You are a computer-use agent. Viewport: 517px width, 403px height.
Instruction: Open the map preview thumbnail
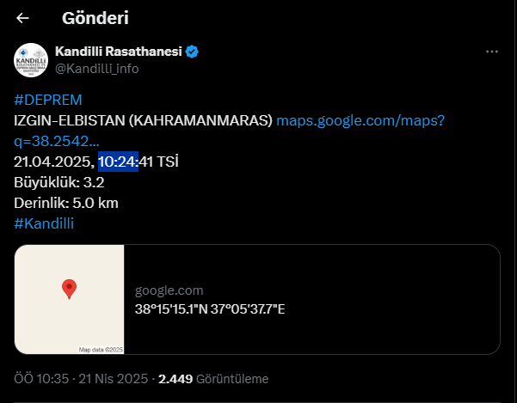pos(70,299)
